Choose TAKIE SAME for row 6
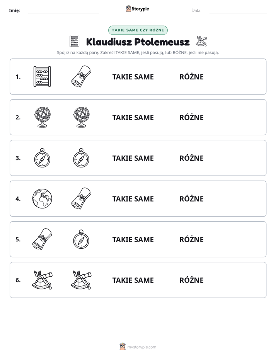Image resolution: width=276 pixels, height=358 pixels. (x=133, y=280)
